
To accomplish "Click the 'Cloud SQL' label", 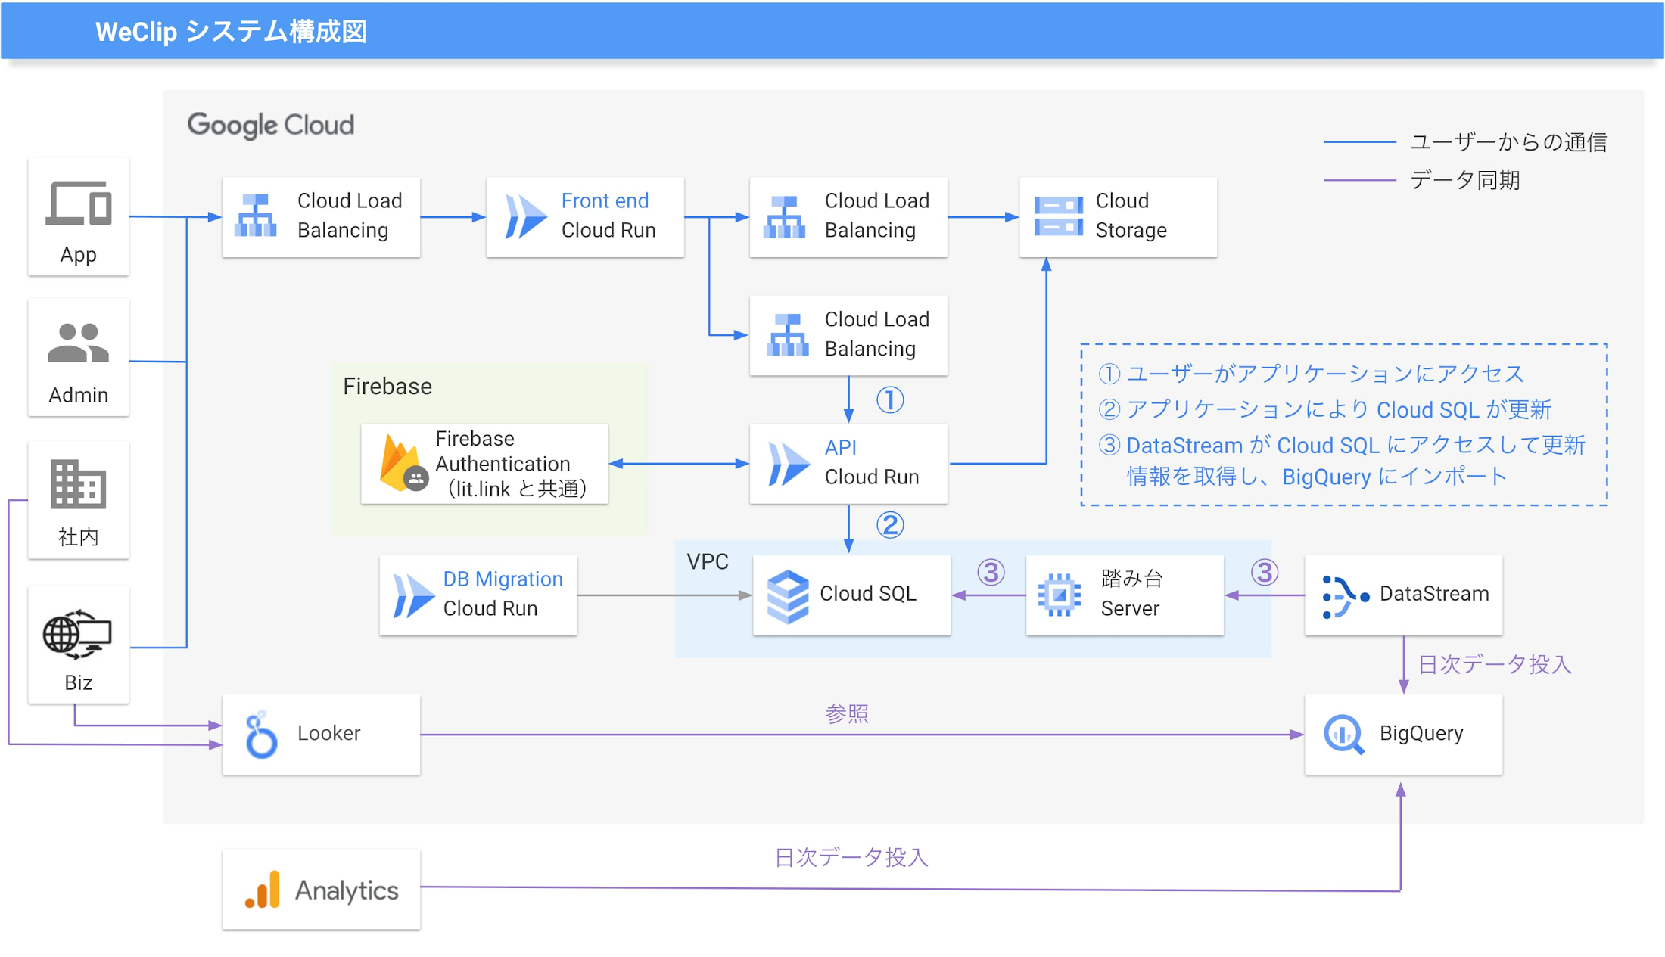I will (x=867, y=593).
